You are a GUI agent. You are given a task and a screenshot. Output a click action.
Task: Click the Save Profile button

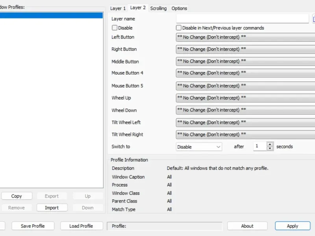point(33,226)
